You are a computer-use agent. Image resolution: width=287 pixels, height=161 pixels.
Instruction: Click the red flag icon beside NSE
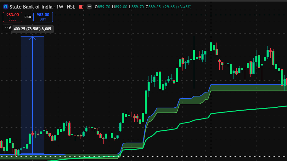coord(81,7)
